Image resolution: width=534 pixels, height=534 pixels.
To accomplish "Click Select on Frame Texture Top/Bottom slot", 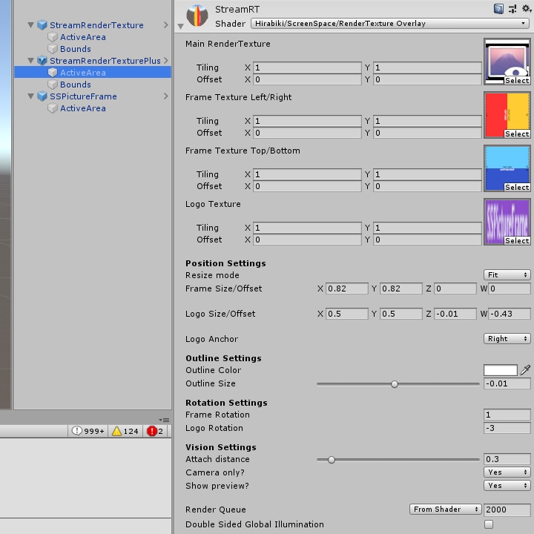I will pyautogui.click(x=517, y=188).
